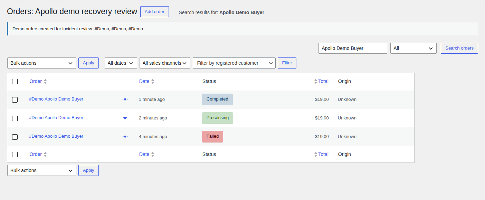
Task: Click sort arrows beside top Date header
Action: coord(153,82)
